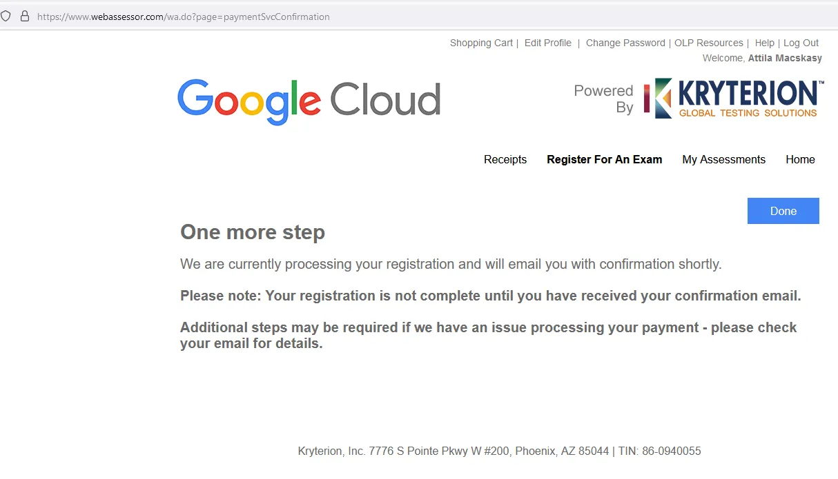Open the Edit Profile link

click(x=548, y=43)
